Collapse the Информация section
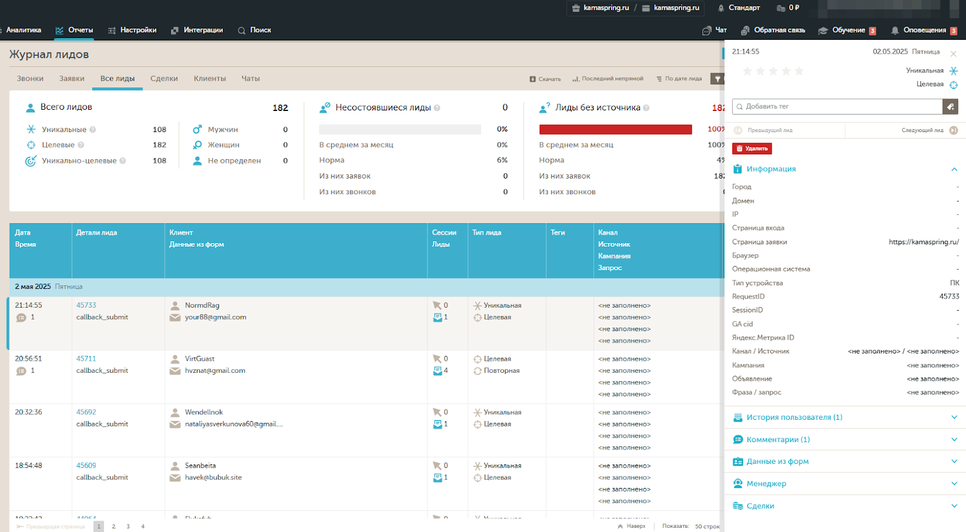The width and height of the screenshot is (966, 532). 954,169
